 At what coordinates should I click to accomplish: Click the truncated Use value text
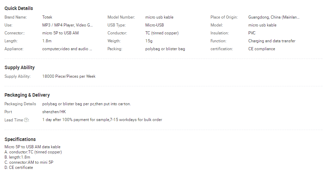coord(67,25)
